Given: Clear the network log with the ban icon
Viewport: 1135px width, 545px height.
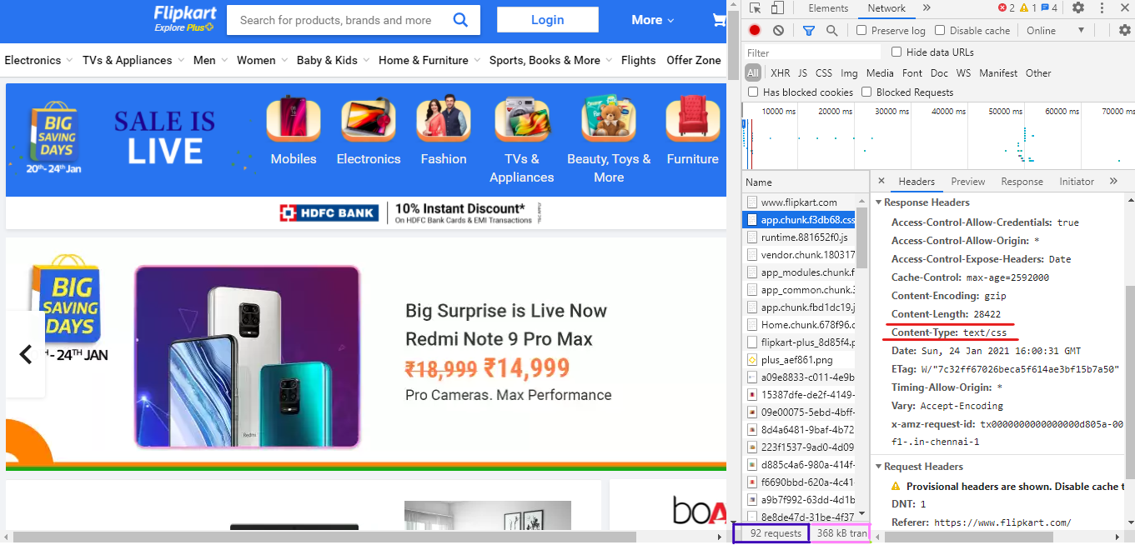Looking at the screenshot, I should [x=778, y=31].
